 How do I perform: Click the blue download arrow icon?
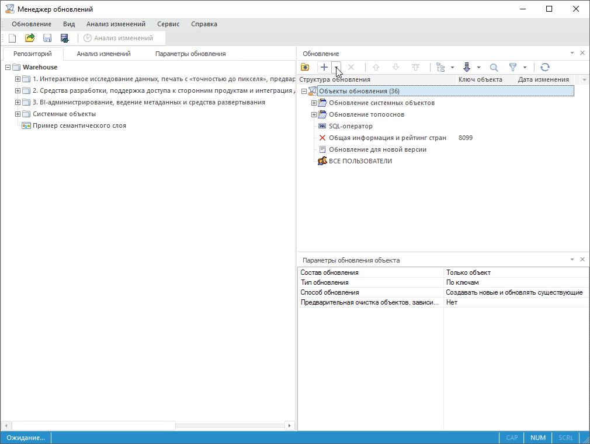(467, 67)
